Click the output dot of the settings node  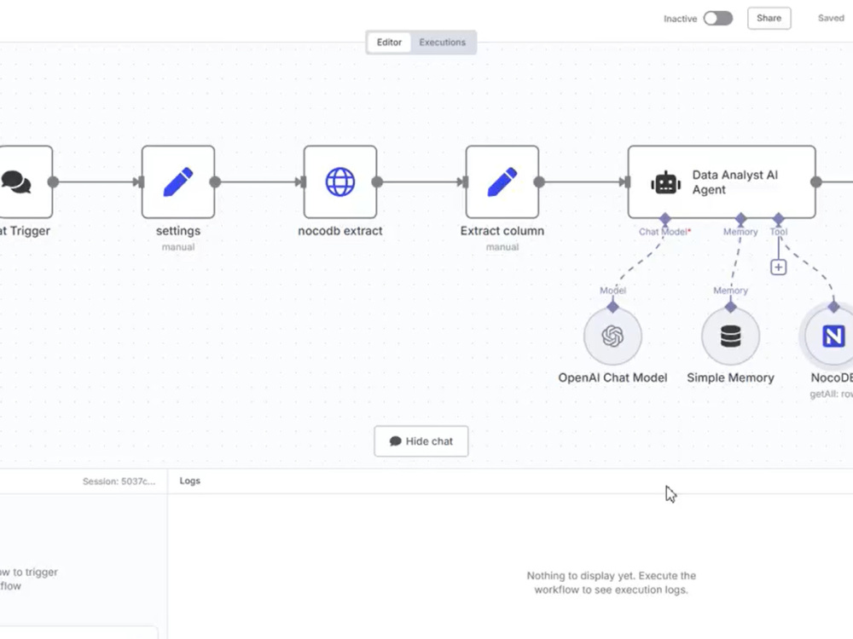[x=216, y=182]
